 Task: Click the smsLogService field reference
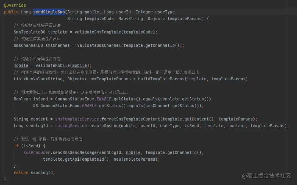click(71, 126)
